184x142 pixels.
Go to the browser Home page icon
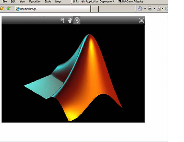(140, 9)
